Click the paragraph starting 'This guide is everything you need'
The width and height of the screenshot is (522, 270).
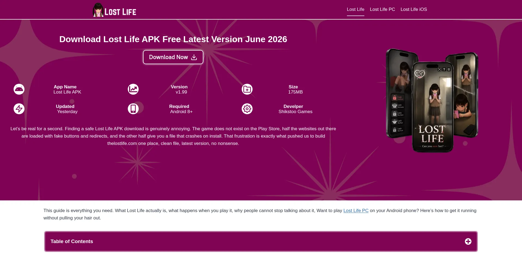tap(260, 214)
